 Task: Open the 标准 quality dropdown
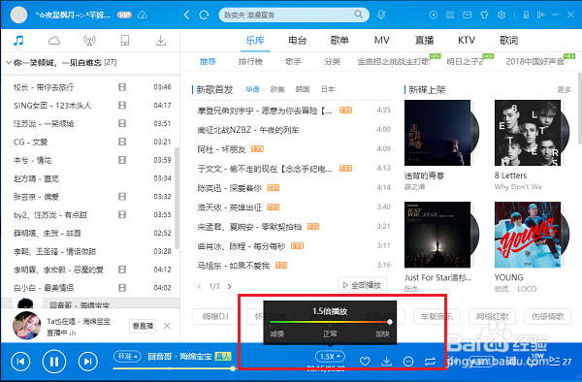[x=127, y=357]
